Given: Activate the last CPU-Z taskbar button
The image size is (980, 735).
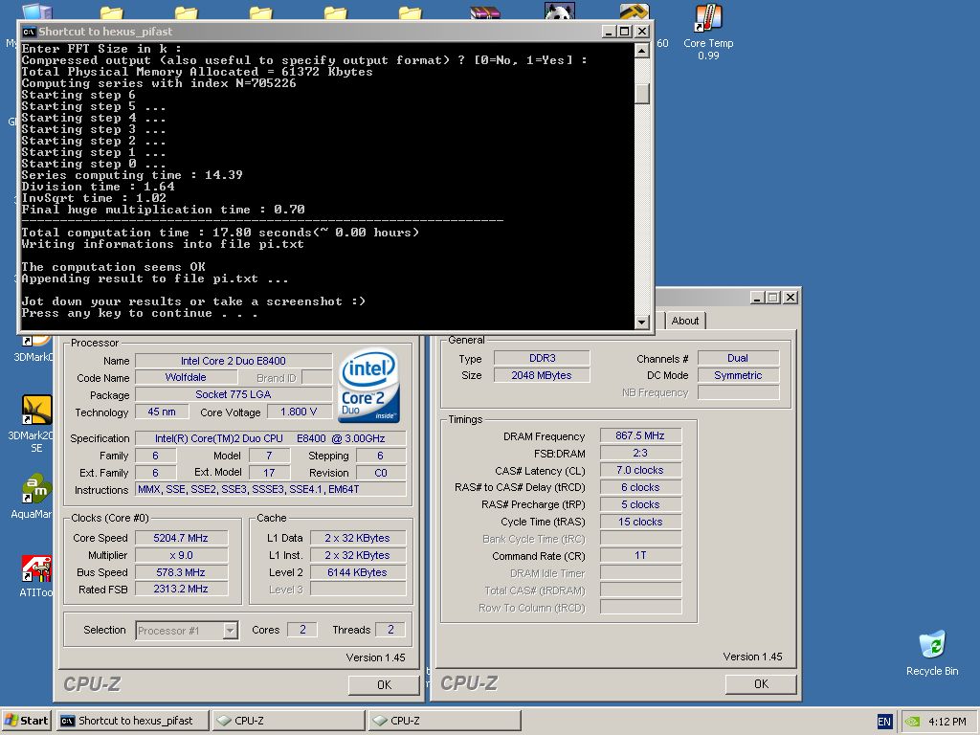Looking at the screenshot, I should 444,721.
